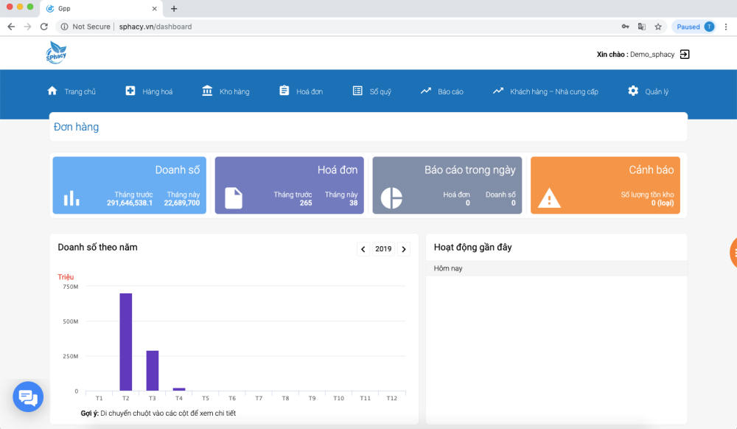The height and width of the screenshot is (429, 737).
Task: Click the Doanh số theo năm heading
Action: pos(98,247)
